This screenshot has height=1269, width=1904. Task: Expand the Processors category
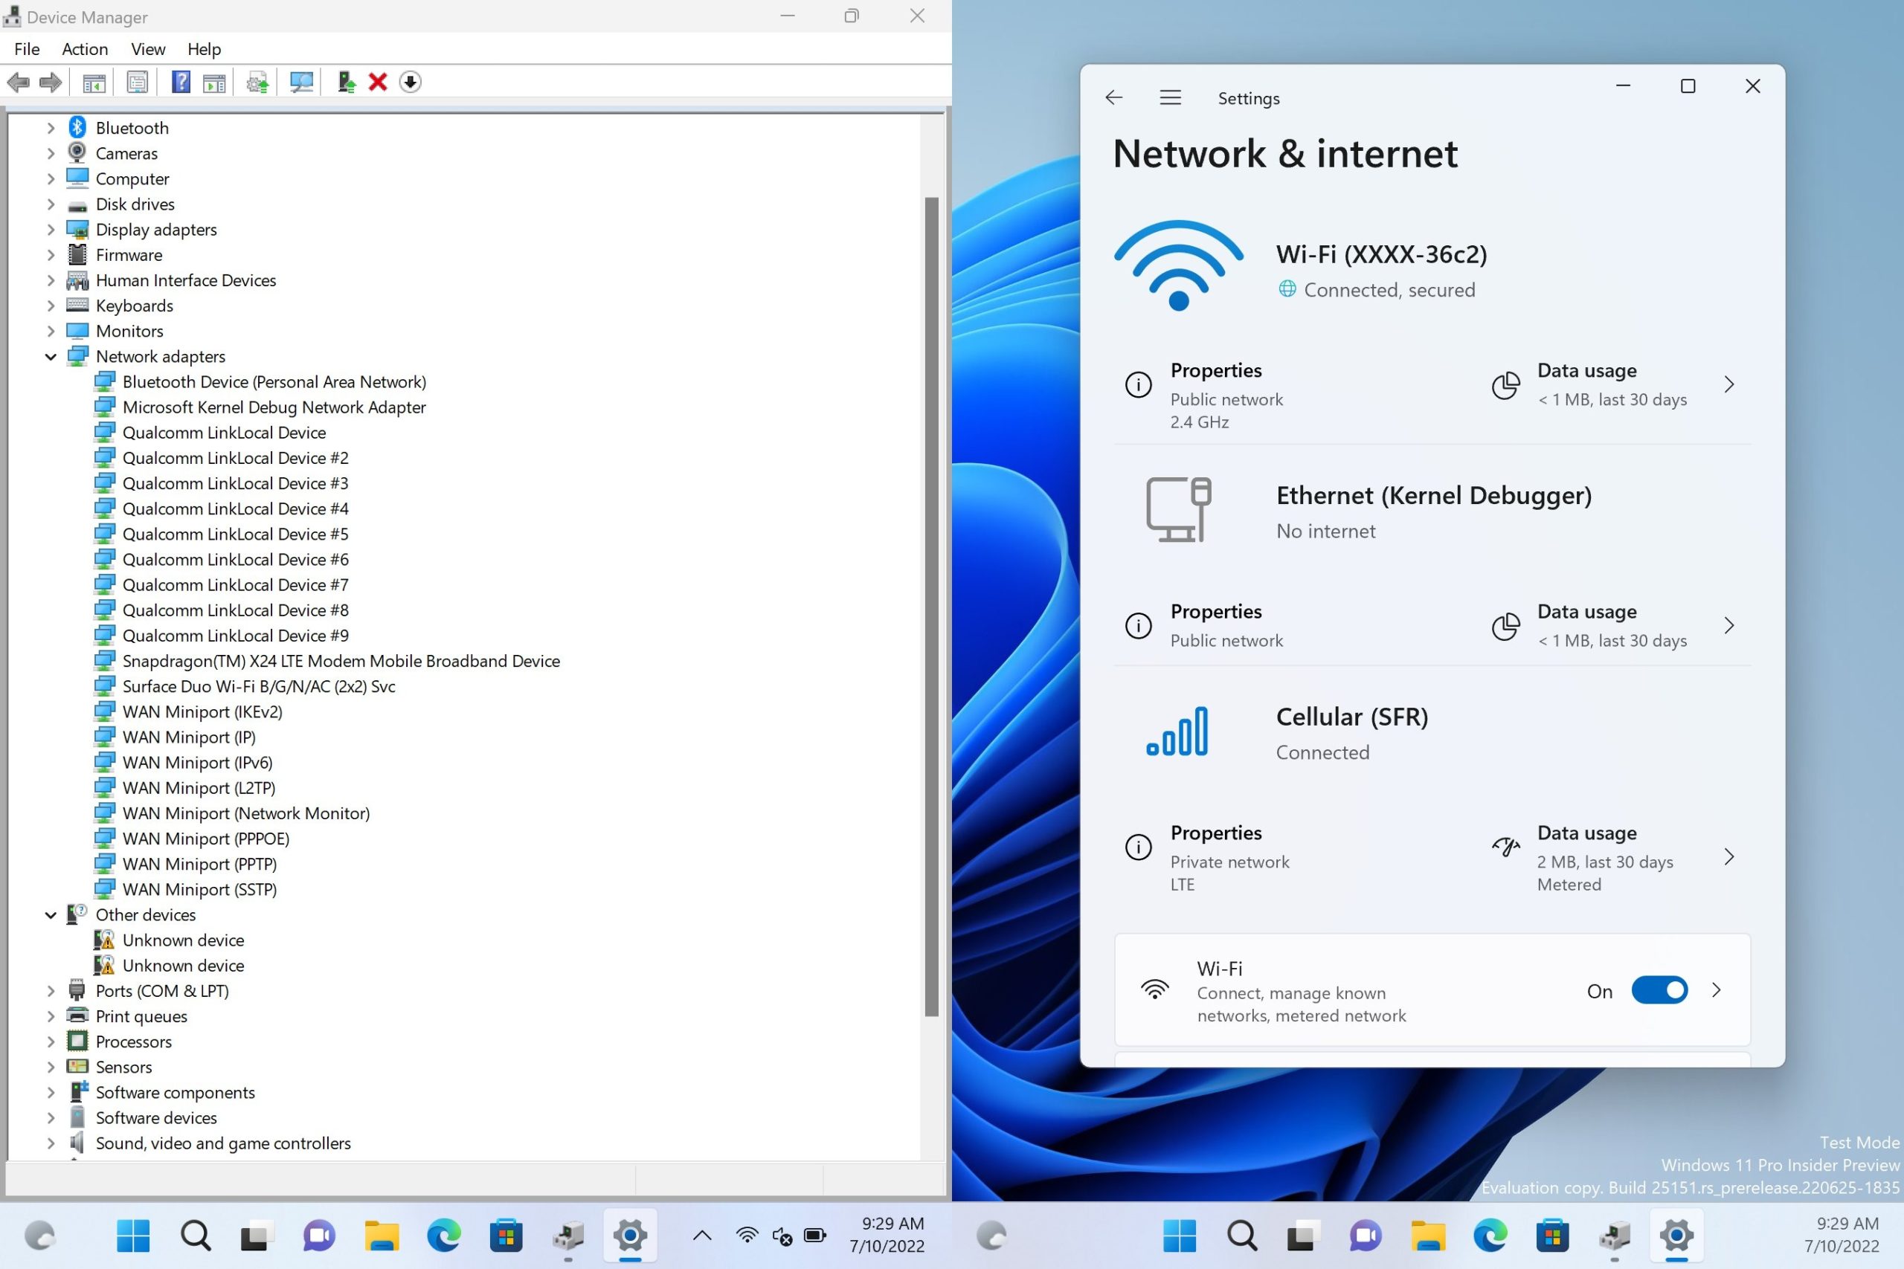coord(50,1042)
